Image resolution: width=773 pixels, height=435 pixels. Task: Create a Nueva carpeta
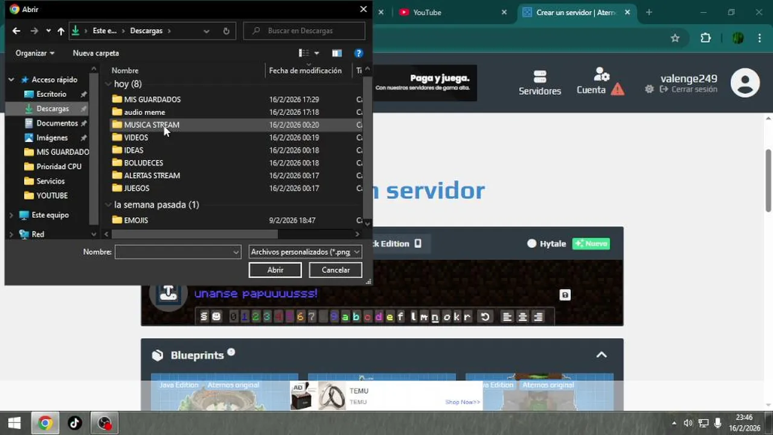[96, 53]
